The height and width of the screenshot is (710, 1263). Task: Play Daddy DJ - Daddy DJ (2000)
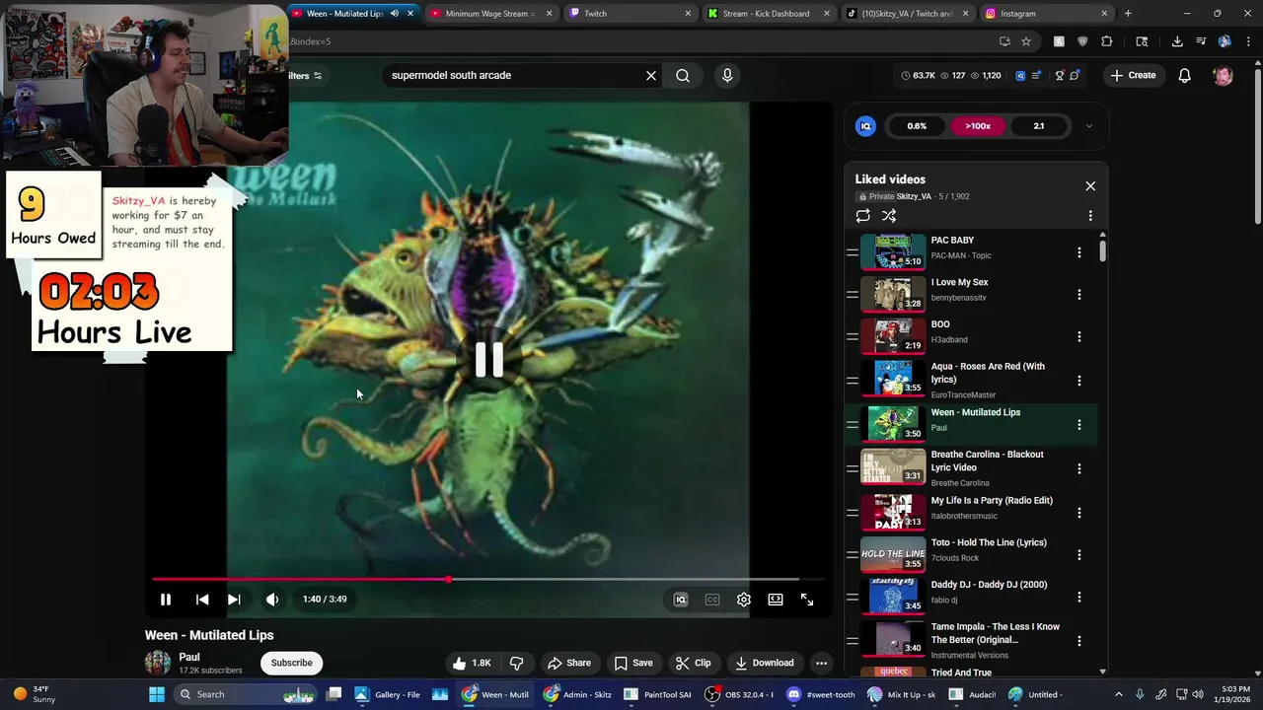point(971,596)
